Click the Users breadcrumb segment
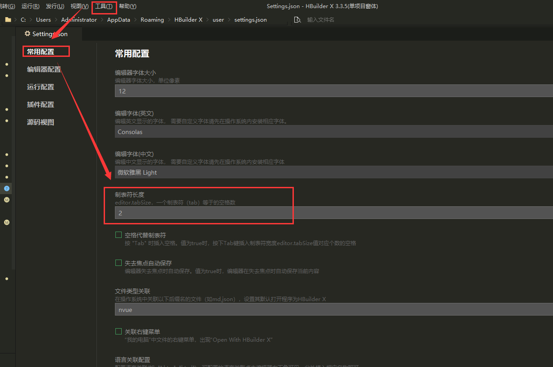 pos(43,20)
